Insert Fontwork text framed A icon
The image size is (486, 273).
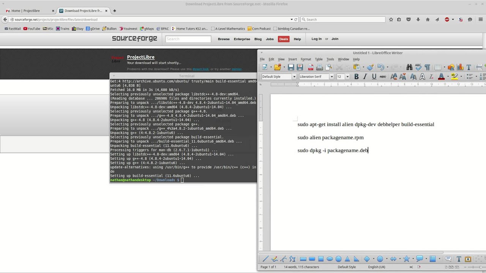click(x=468, y=259)
